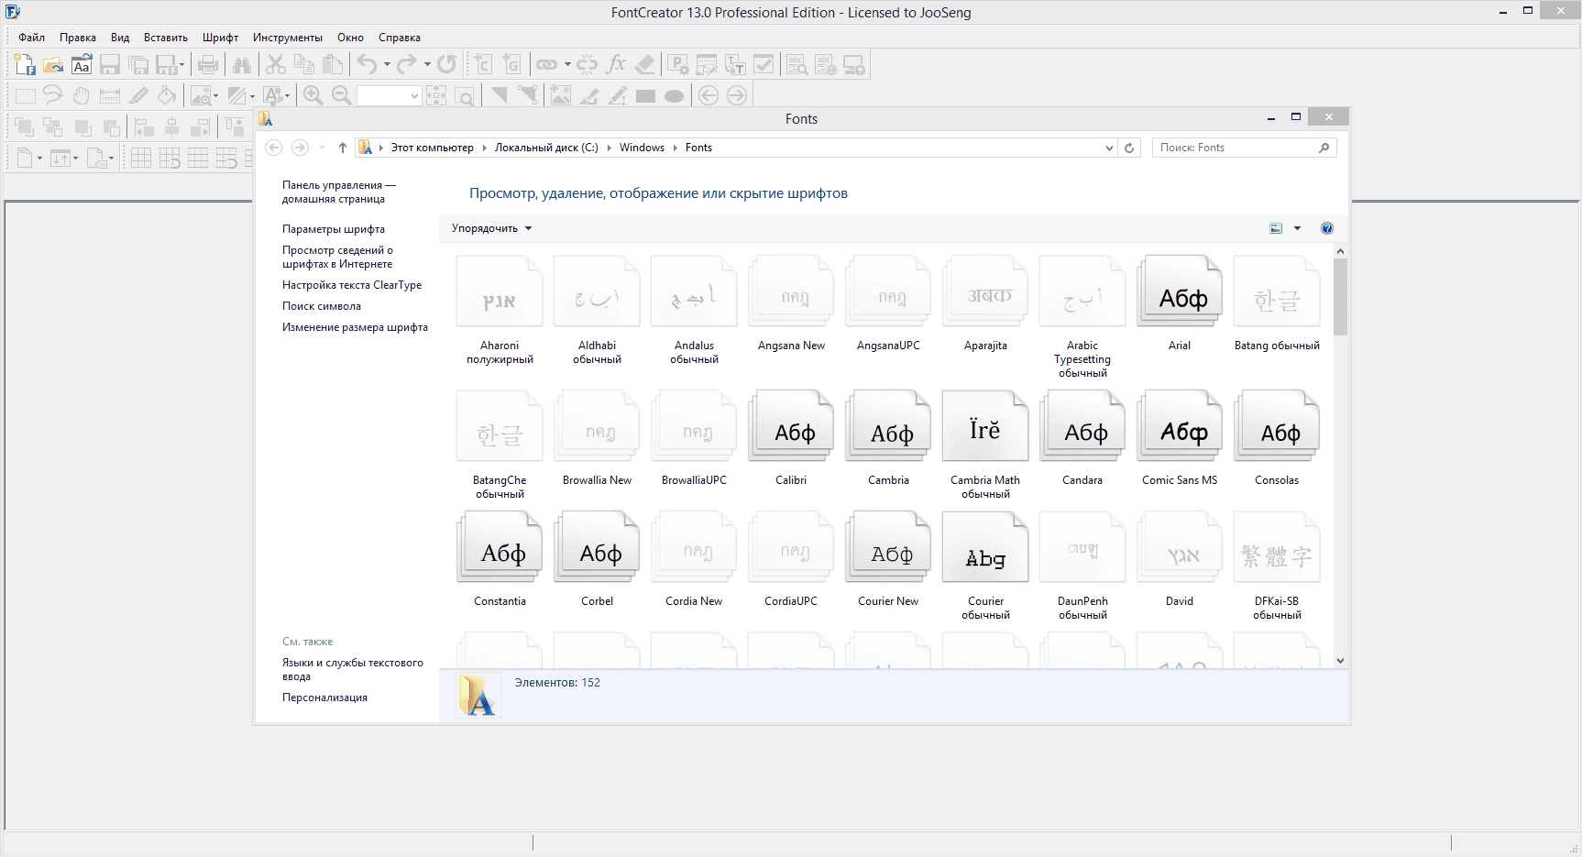Click the Undo arrow icon
This screenshot has height=857, width=1582.
(368, 64)
